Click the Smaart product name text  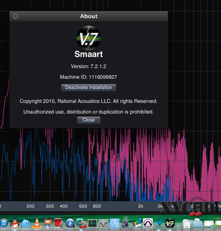(x=89, y=54)
